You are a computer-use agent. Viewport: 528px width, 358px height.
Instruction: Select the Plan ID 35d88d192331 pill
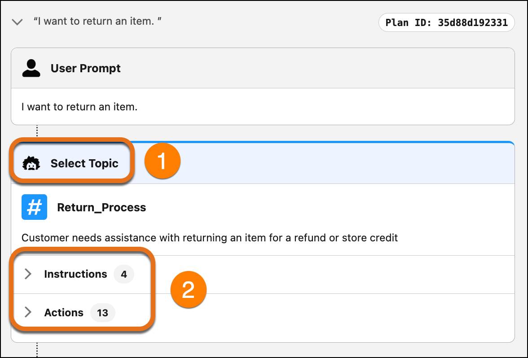(446, 22)
